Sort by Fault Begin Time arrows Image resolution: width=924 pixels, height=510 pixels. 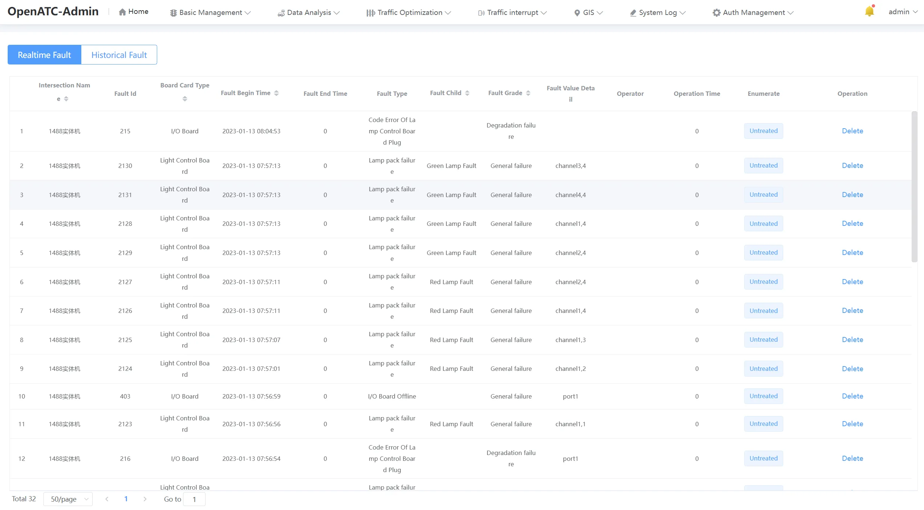click(x=276, y=93)
